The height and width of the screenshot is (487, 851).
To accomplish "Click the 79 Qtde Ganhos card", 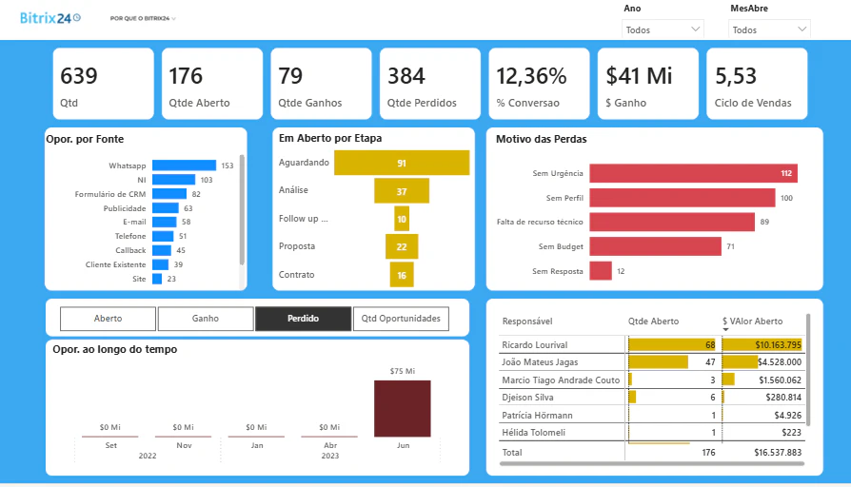I will [x=322, y=84].
